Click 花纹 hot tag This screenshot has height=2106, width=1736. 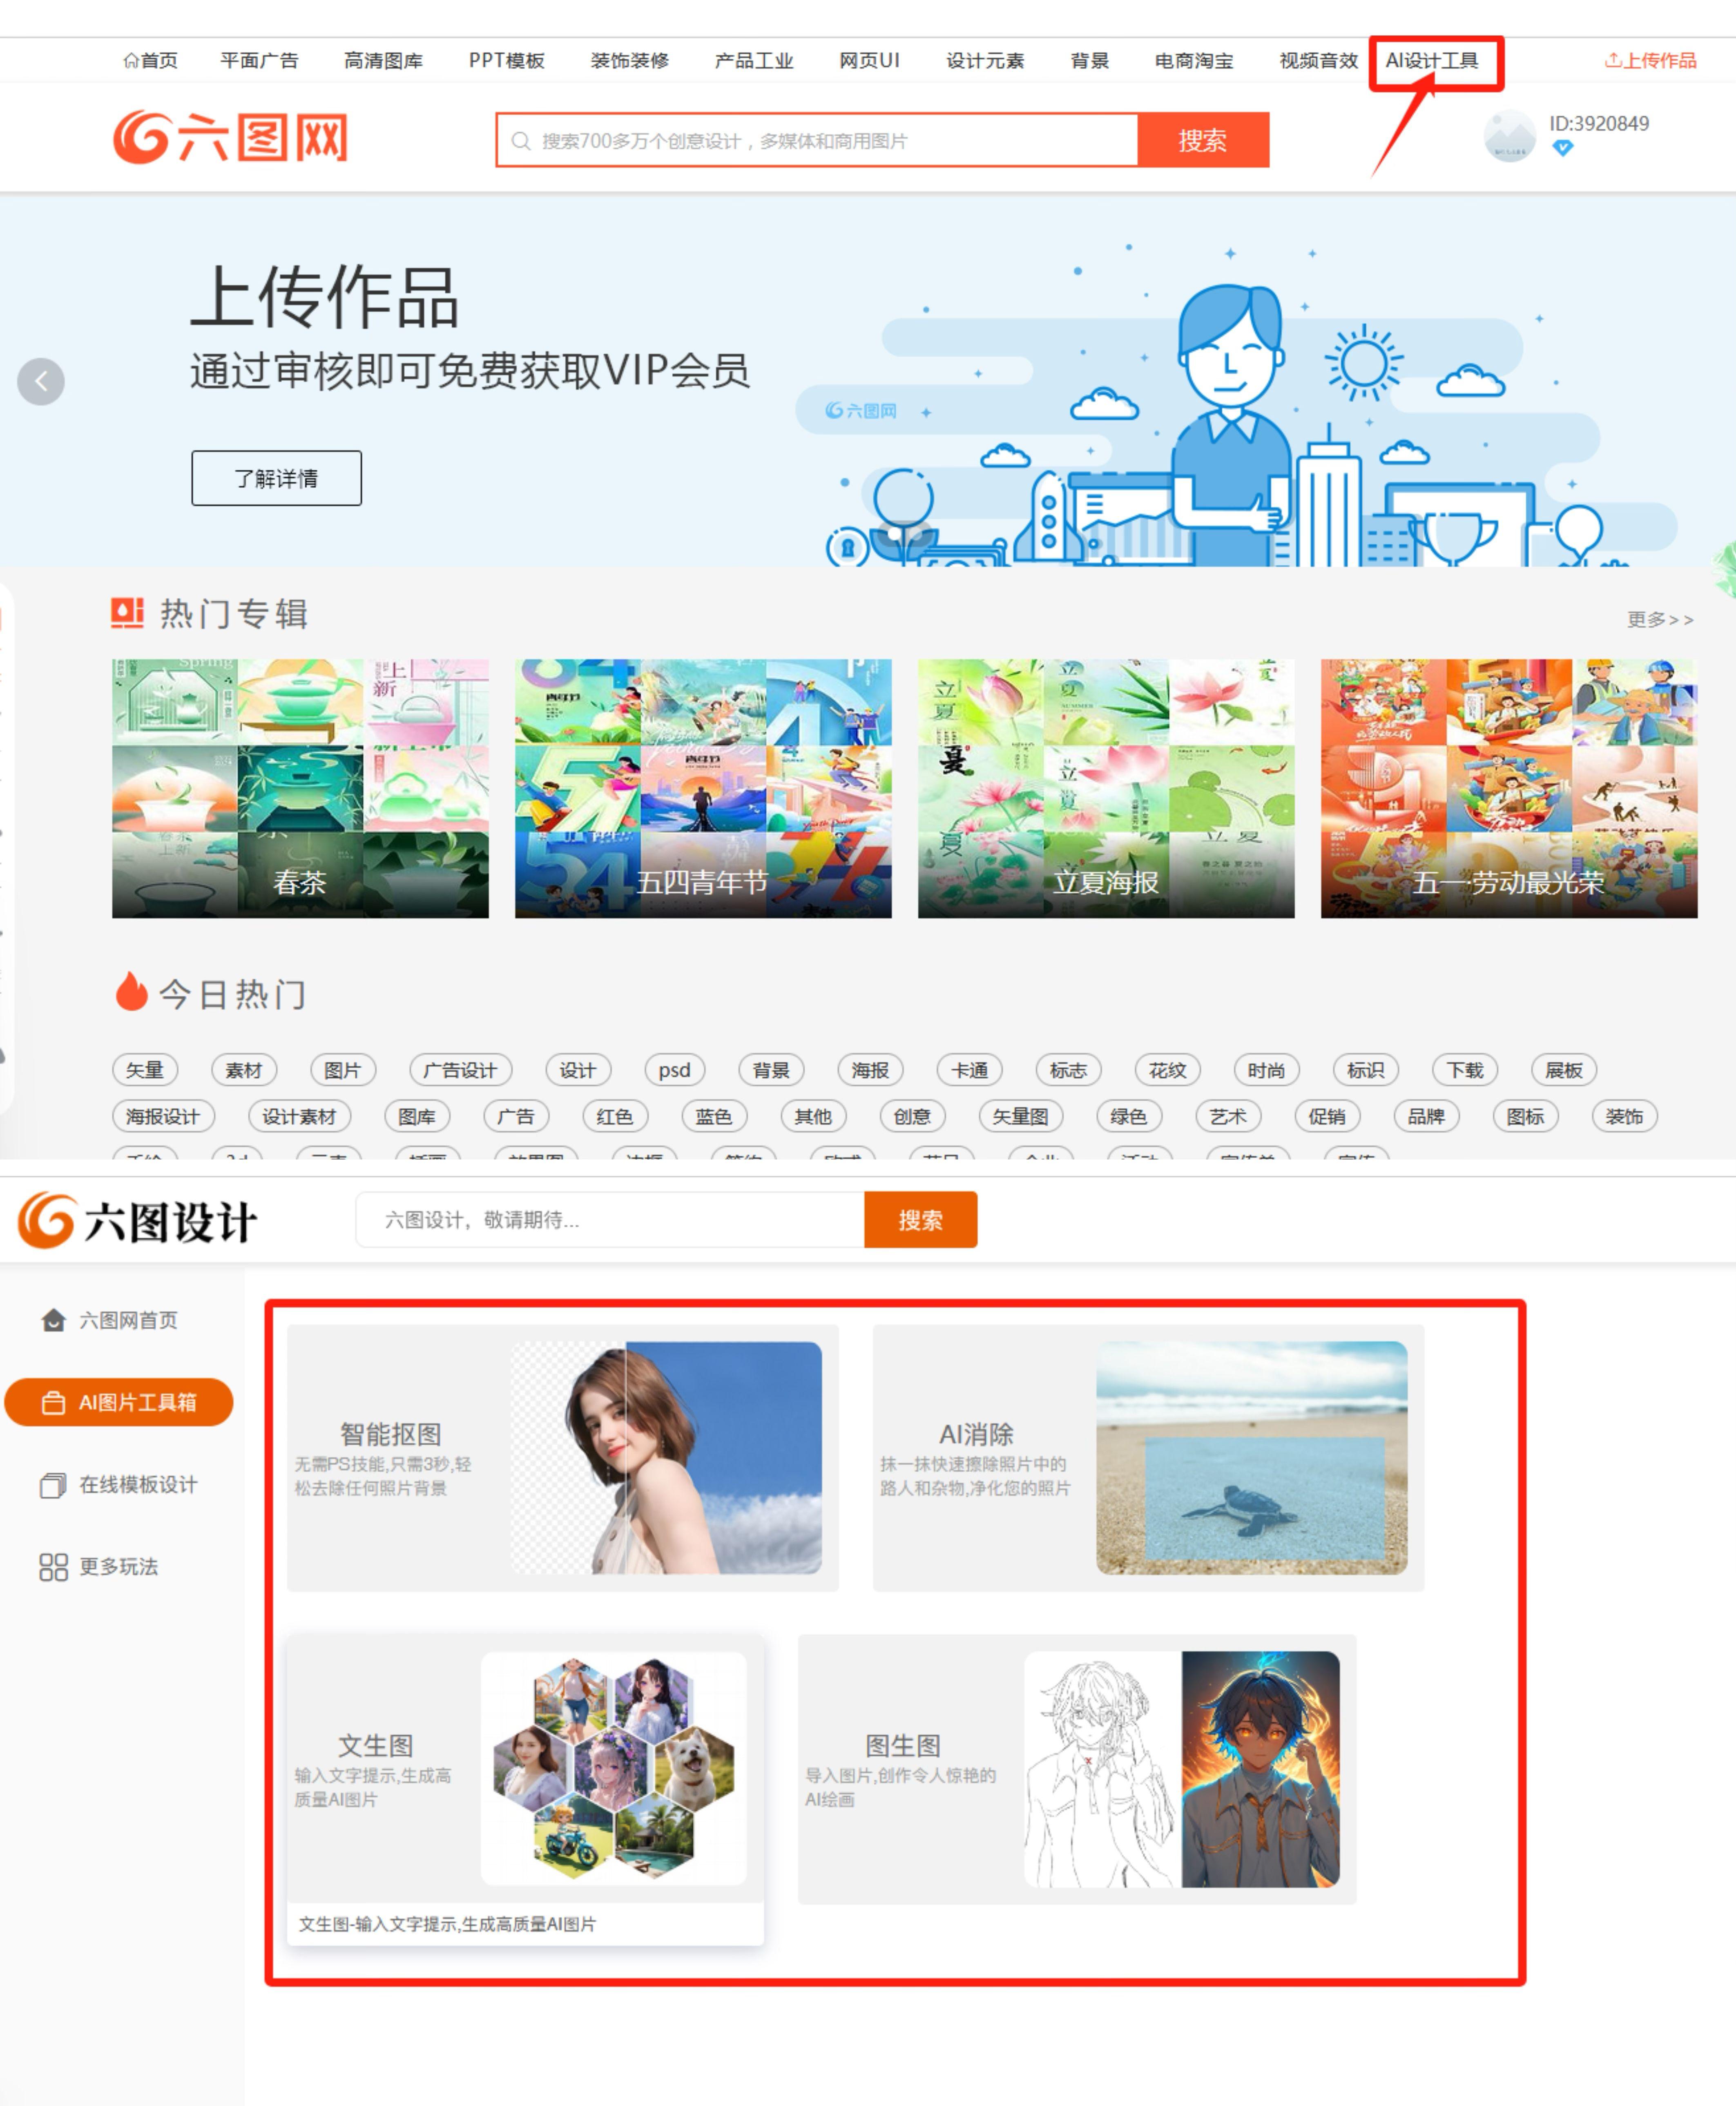pyautogui.click(x=1167, y=1070)
